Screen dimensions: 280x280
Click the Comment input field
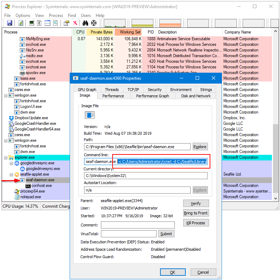(138, 225)
